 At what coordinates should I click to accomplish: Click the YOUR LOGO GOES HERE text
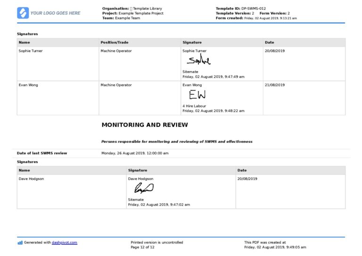(55, 13)
